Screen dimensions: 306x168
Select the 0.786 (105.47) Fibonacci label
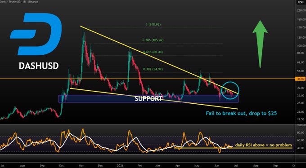click(153, 40)
